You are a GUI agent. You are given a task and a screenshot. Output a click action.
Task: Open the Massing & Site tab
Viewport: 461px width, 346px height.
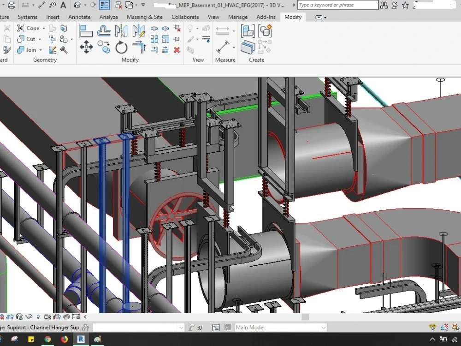pos(145,17)
